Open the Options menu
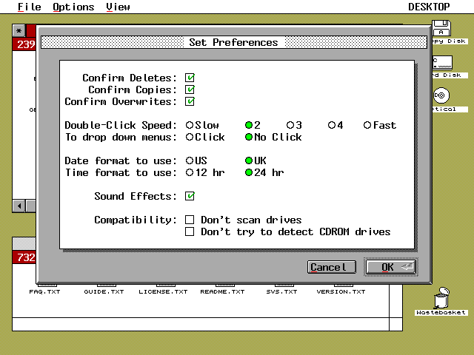474x355 pixels. [73, 7]
